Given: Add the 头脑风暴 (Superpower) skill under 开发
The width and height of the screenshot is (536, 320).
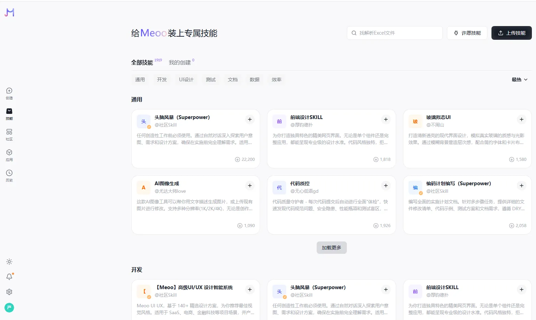Looking at the screenshot, I should pos(386,289).
